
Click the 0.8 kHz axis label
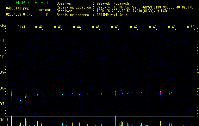point(2,88)
